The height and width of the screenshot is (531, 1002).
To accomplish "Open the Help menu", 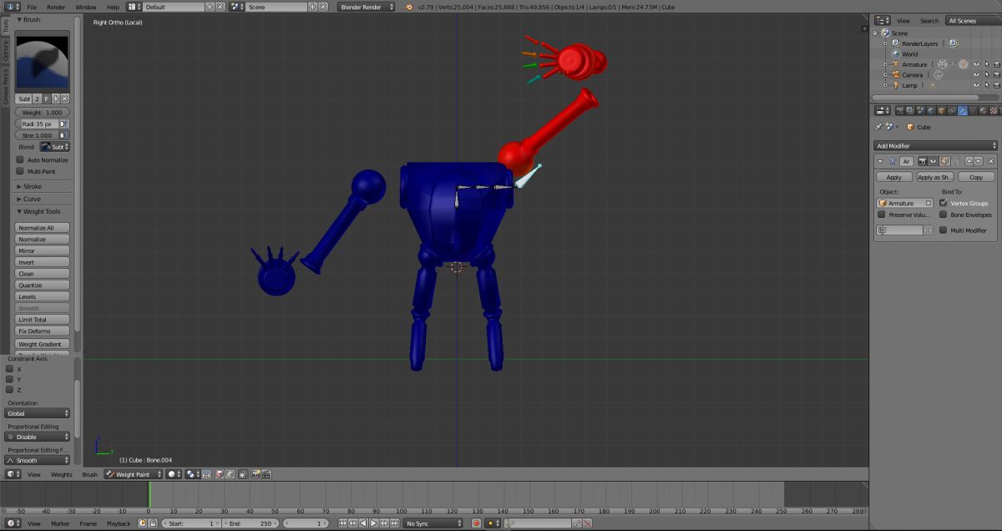I will click(x=113, y=7).
